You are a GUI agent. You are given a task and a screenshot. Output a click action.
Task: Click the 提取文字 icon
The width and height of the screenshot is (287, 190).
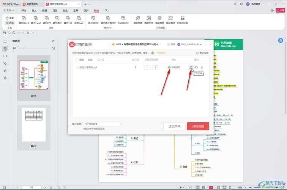[149, 20]
